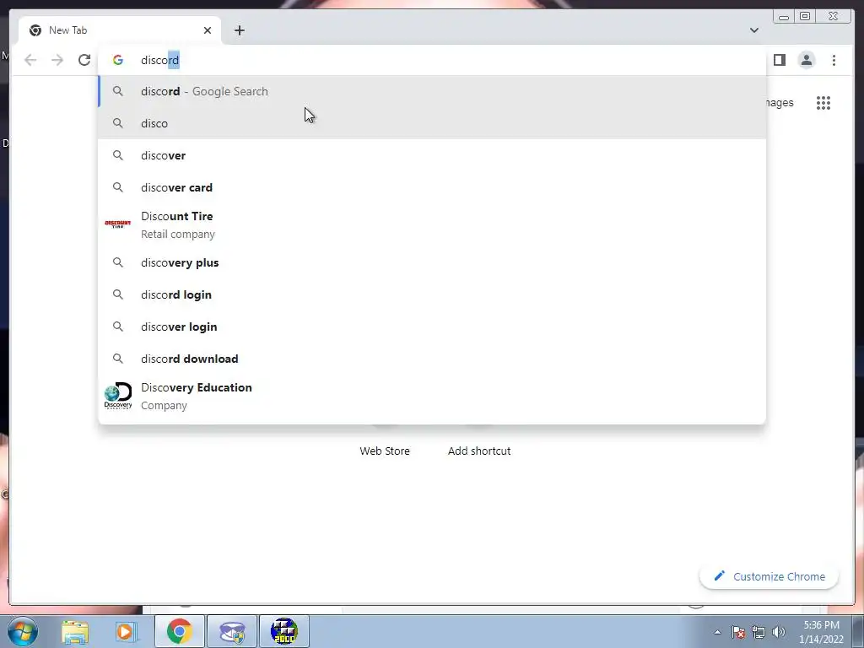
Task: Close the New Tab tab
Action: tap(208, 30)
